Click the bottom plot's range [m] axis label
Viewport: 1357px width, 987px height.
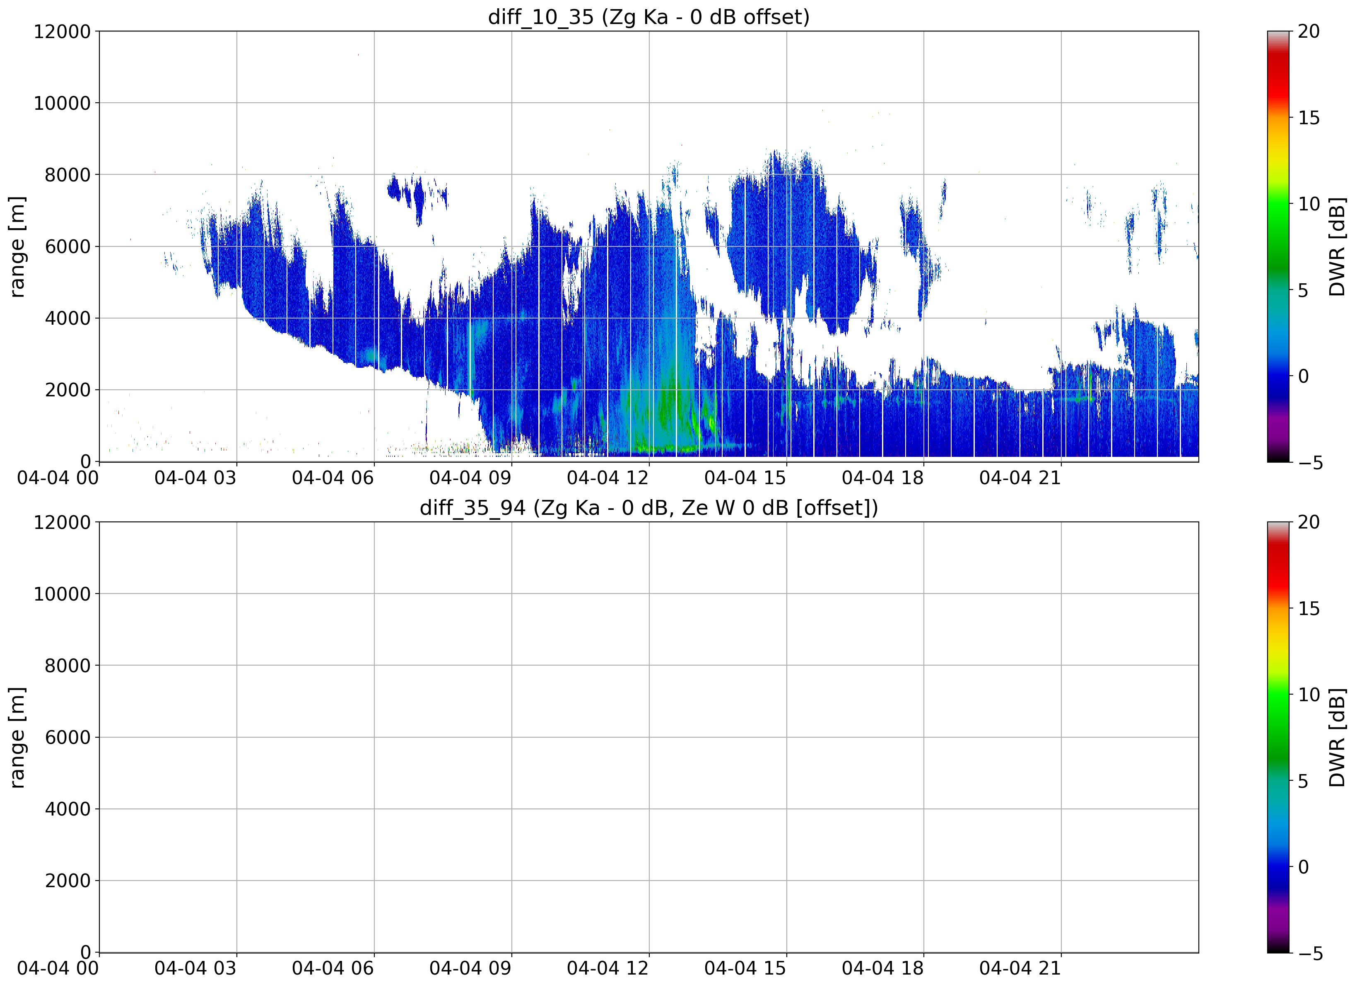[17, 737]
